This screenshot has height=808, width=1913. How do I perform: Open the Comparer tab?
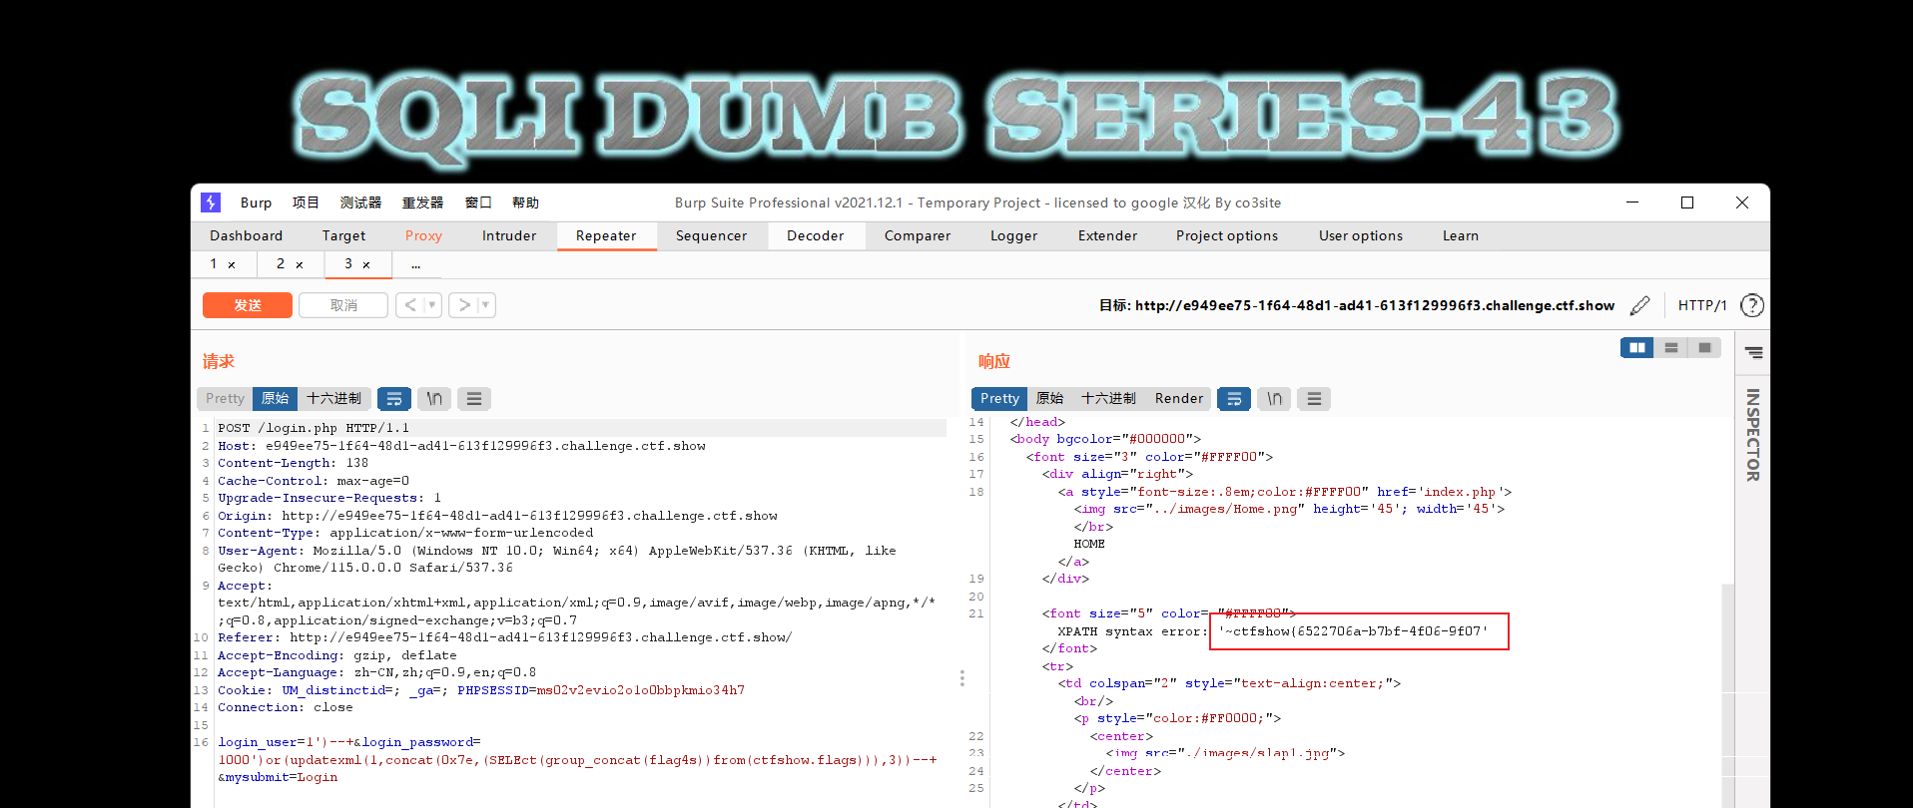pyautogui.click(x=917, y=236)
